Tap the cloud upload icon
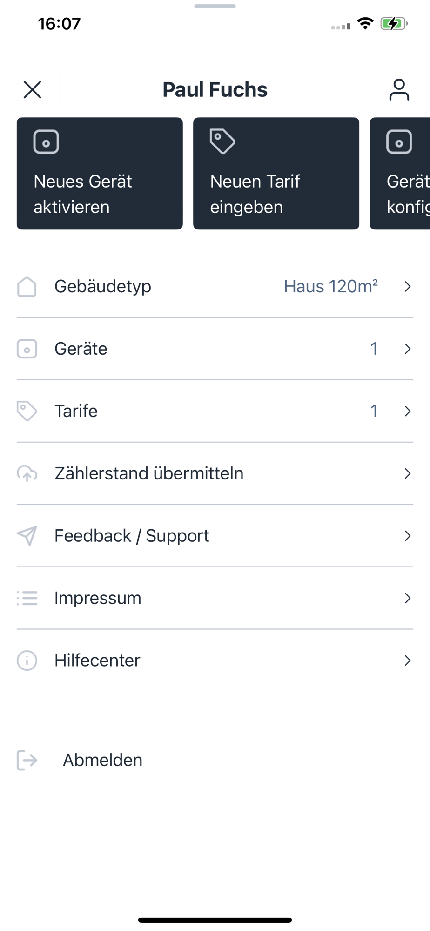Viewport: 430px width, 931px height. pyautogui.click(x=27, y=473)
